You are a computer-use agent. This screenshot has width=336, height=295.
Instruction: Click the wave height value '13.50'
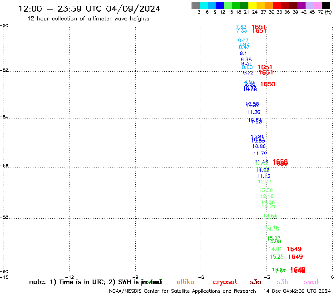(266, 190)
